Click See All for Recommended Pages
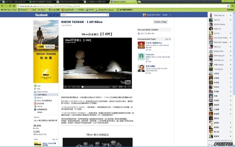This screenshot has height=147, width=235. coord(168,39)
